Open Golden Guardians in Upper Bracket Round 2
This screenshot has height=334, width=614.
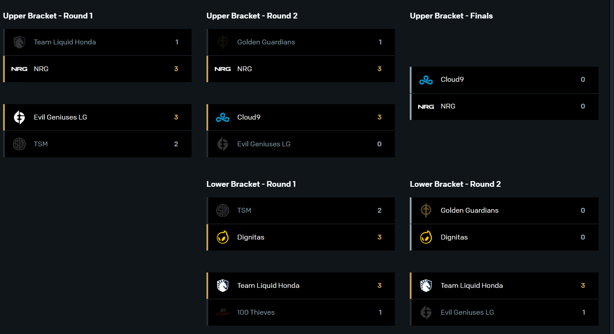[266, 42]
